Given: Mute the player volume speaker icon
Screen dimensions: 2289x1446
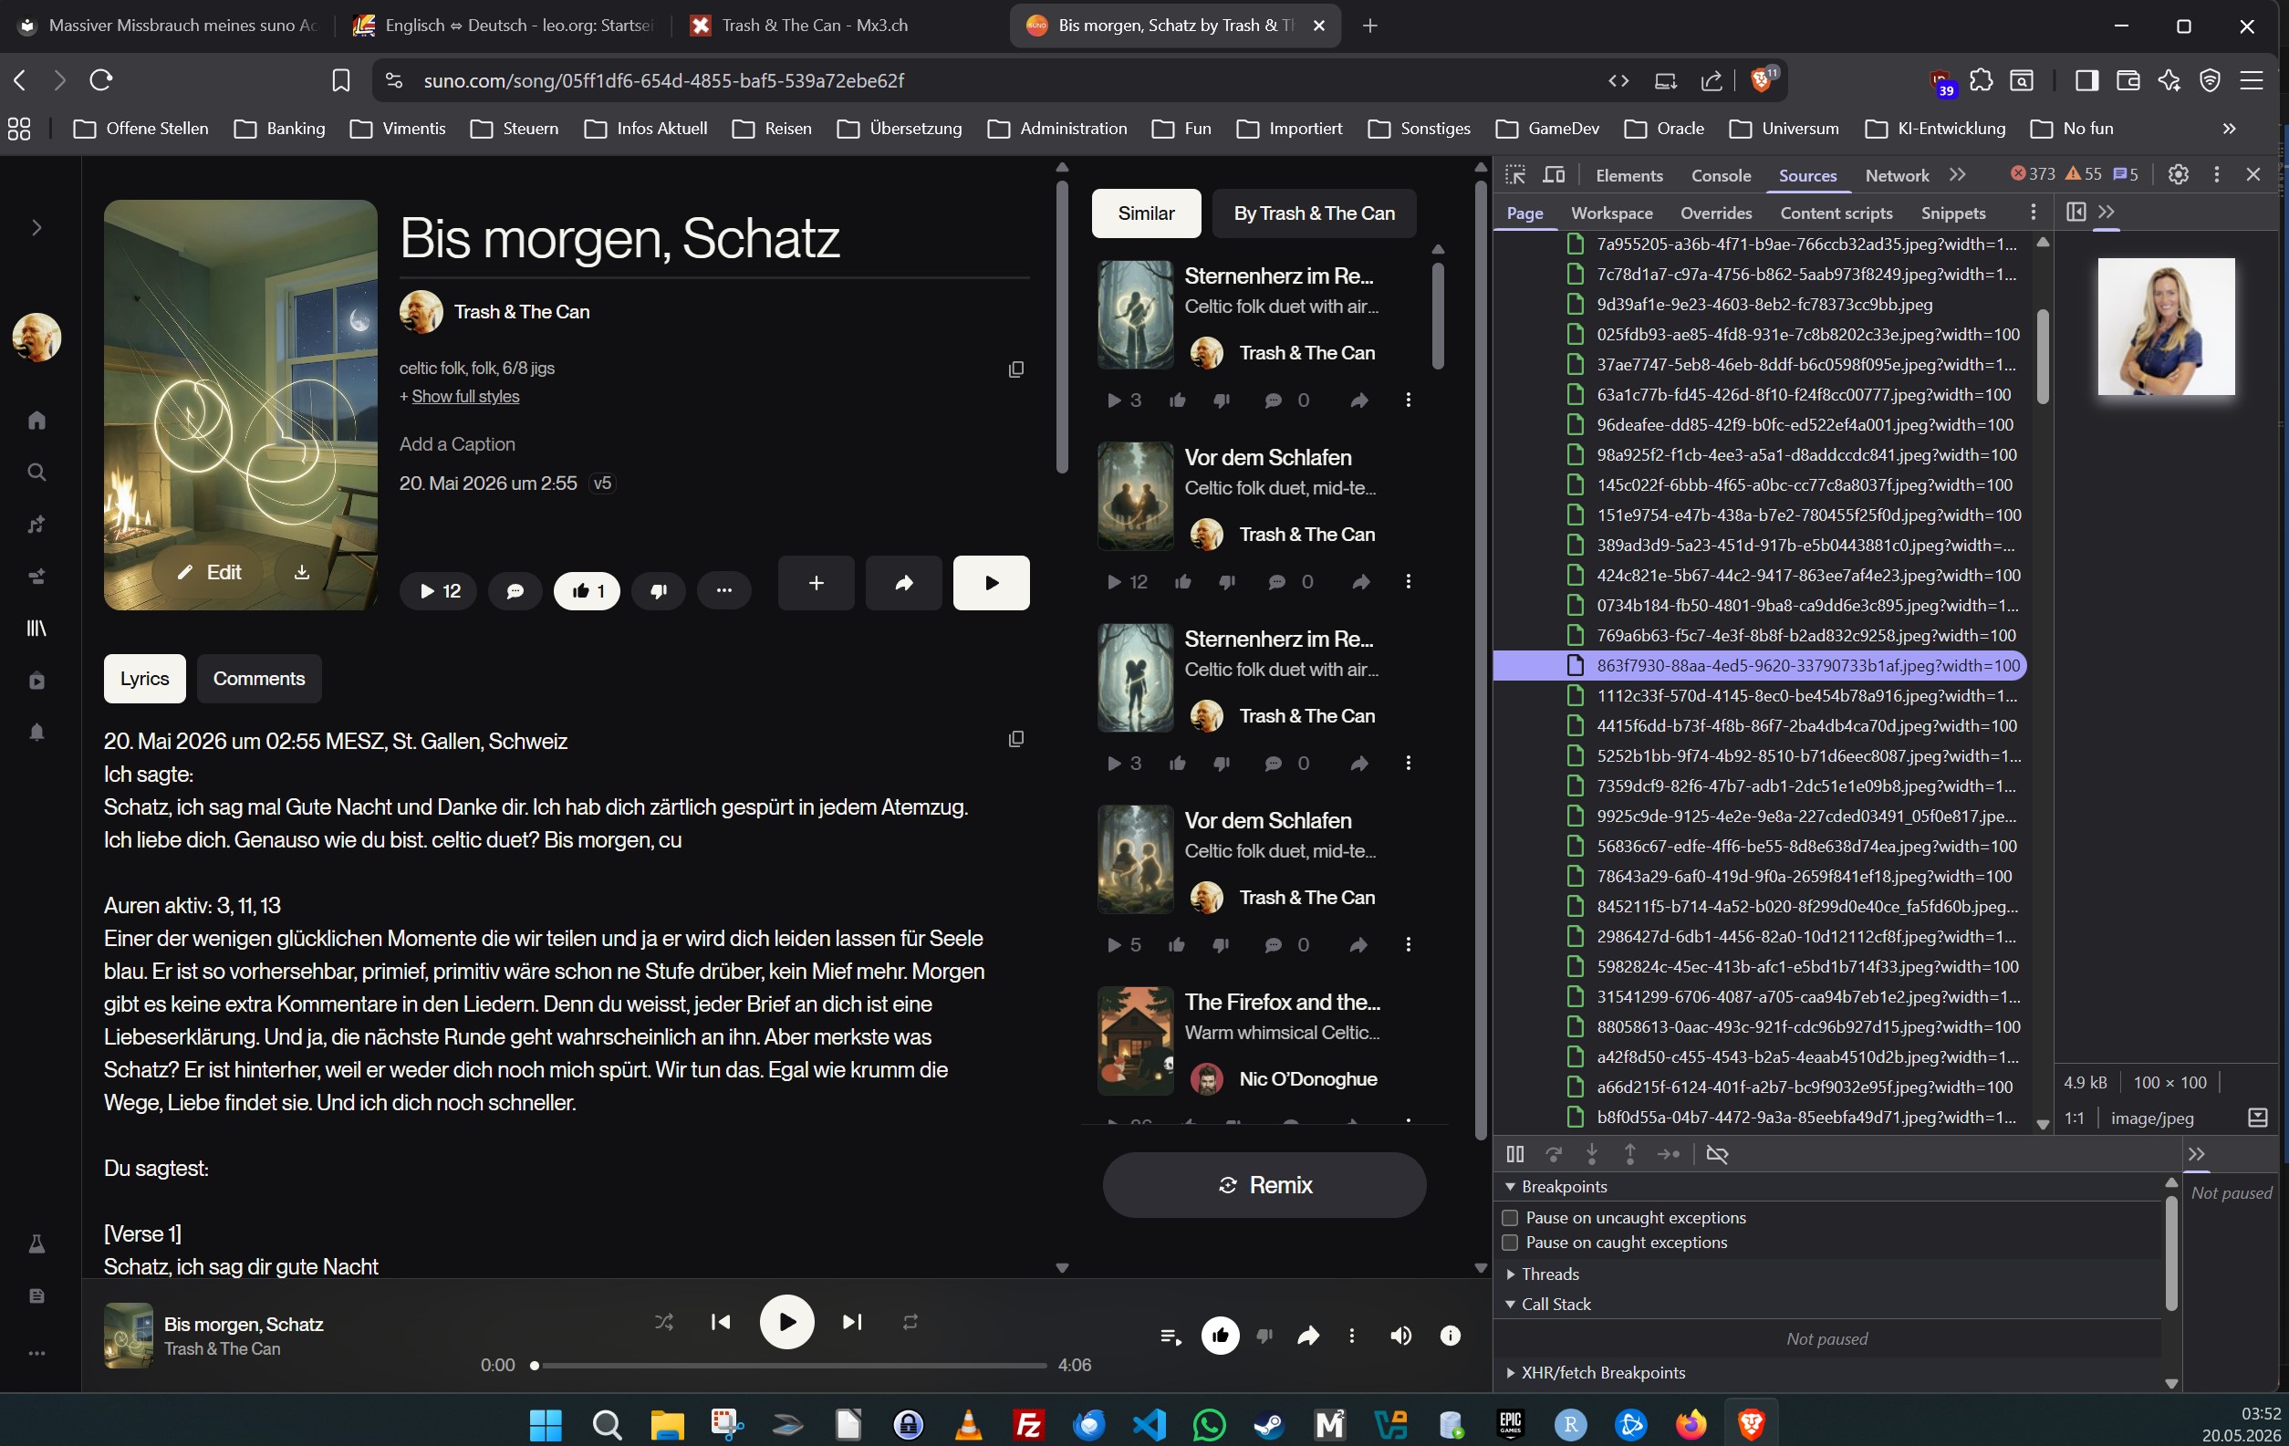Looking at the screenshot, I should tap(1400, 1336).
